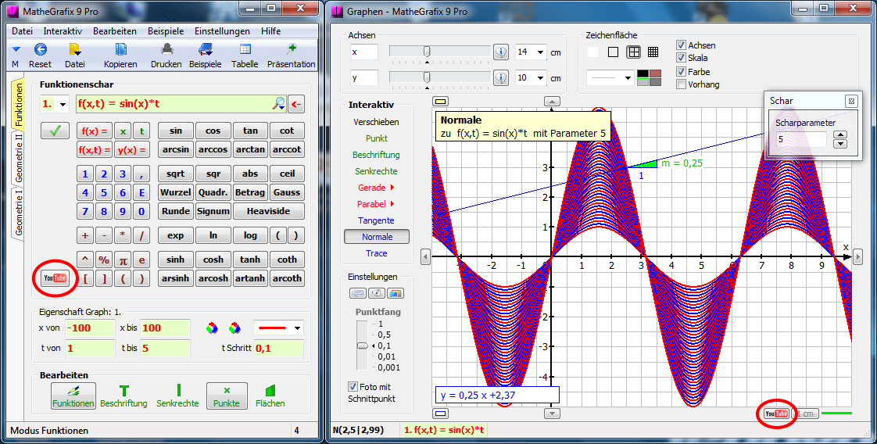Enable the Vorhang checkbox

[x=681, y=84]
